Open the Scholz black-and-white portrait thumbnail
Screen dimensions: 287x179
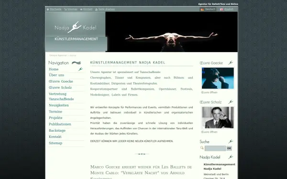click(218, 117)
